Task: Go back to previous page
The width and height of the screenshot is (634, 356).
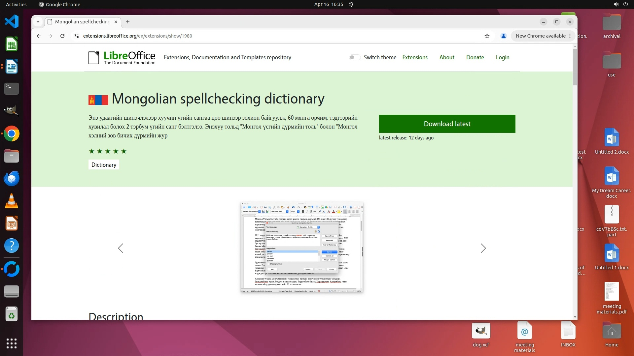Action: pyautogui.click(x=39, y=36)
